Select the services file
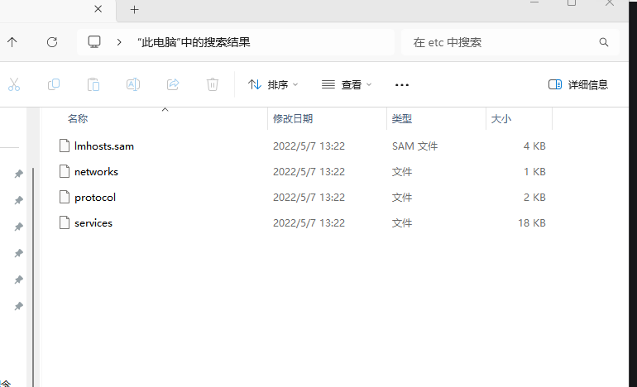Image resolution: width=637 pixels, height=387 pixels. click(93, 223)
